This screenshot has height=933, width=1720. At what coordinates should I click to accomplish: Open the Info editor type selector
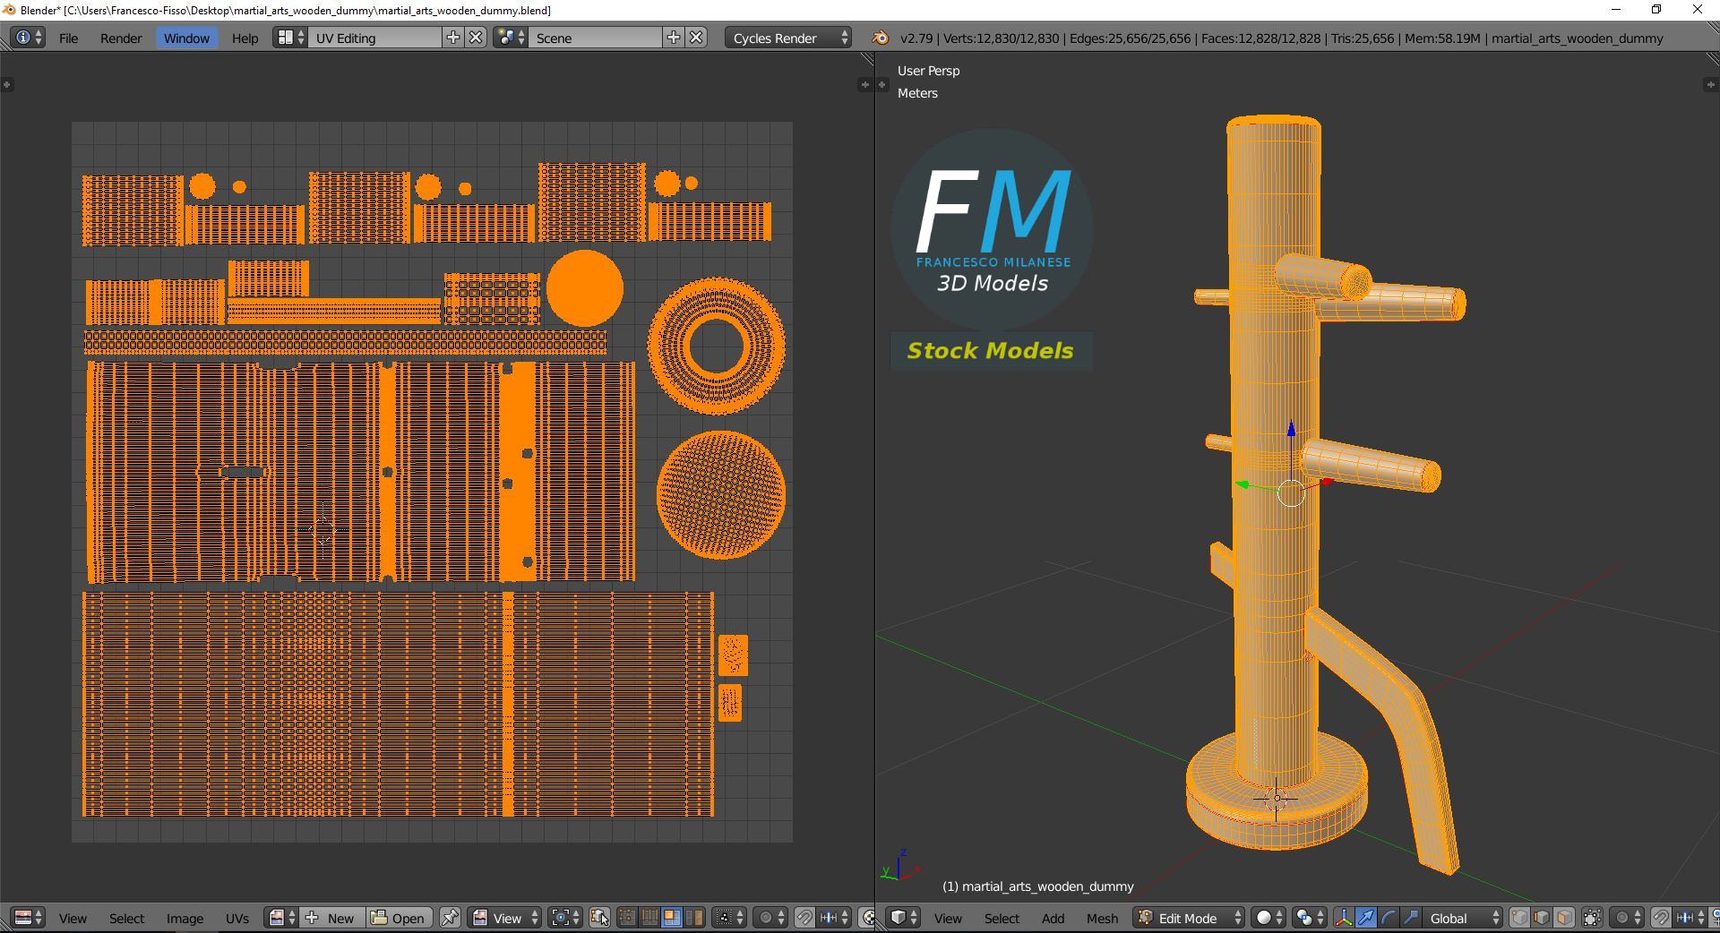[x=28, y=38]
